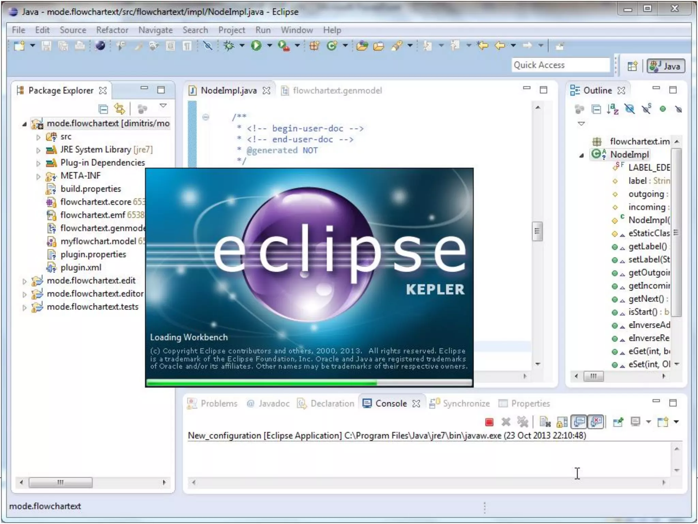
Task: Click the Package Explorer horizontal scrollbar thumb
Action: [60, 482]
